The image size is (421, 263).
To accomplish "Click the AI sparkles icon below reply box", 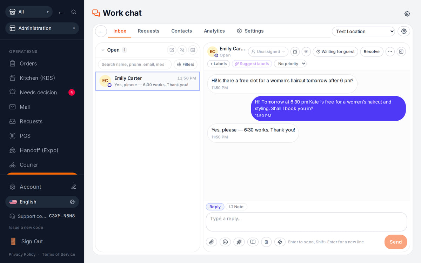I will click(x=239, y=242).
